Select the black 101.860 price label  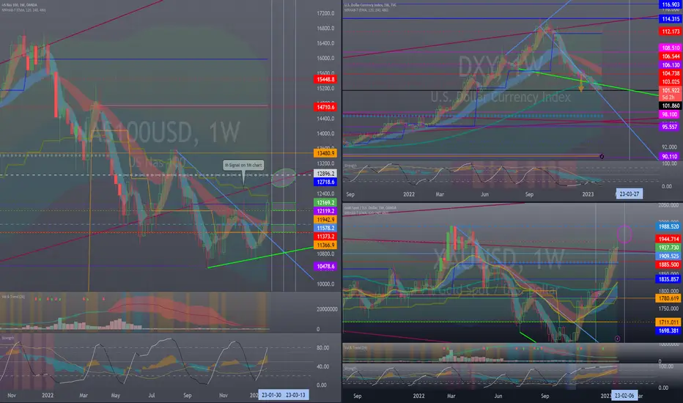pyautogui.click(x=671, y=106)
